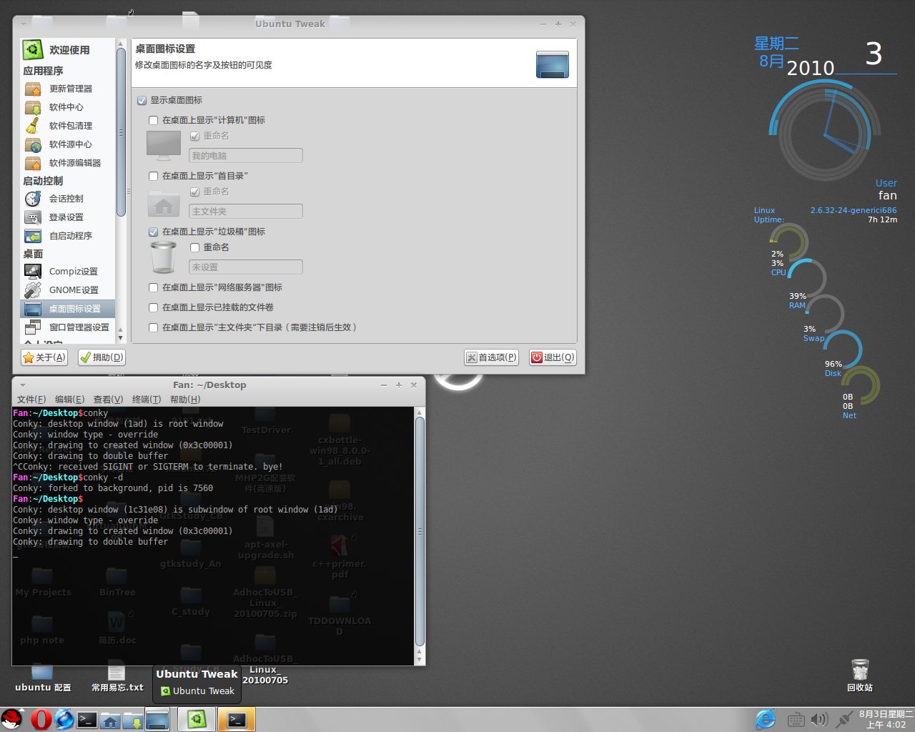The image size is (915, 732).
Task: Open the Red Hat main menu
Action: point(11,719)
